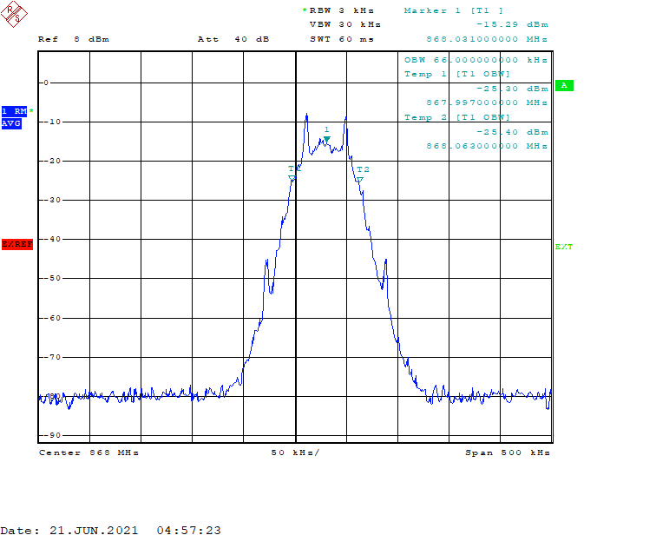Viewport: 656px width, 555px height.
Task: Click the green A screen indicator
Action: 564,85
